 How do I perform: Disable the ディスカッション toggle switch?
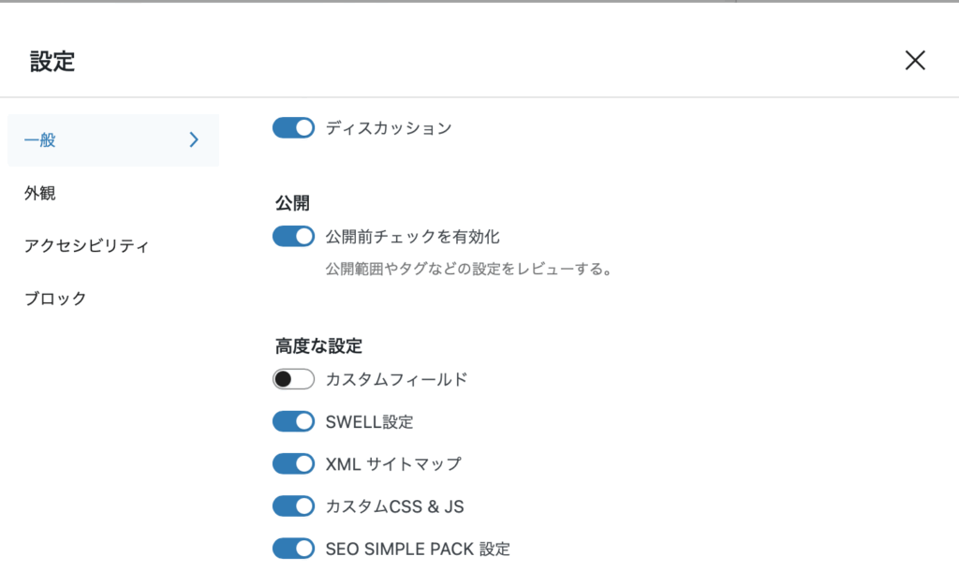point(293,128)
